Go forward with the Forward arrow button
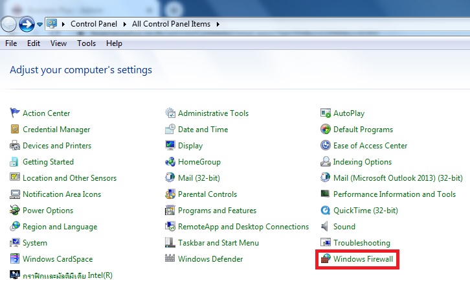Viewport: 470px width, 287px height. (x=27, y=24)
